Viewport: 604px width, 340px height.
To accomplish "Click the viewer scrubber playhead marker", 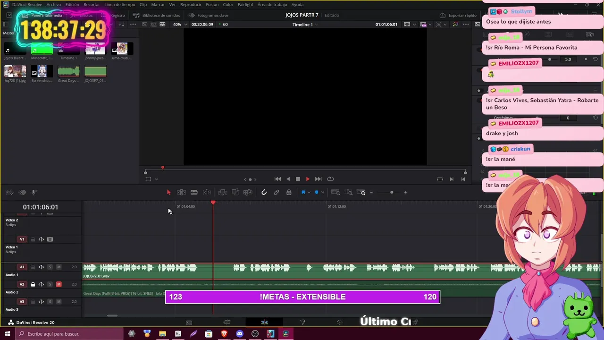I will click(x=163, y=168).
